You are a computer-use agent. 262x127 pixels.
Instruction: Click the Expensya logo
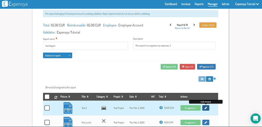15,4
